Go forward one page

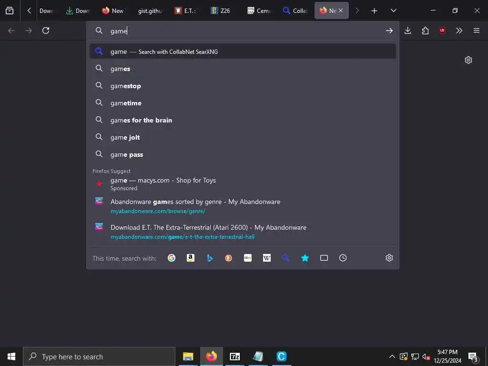coord(29,30)
